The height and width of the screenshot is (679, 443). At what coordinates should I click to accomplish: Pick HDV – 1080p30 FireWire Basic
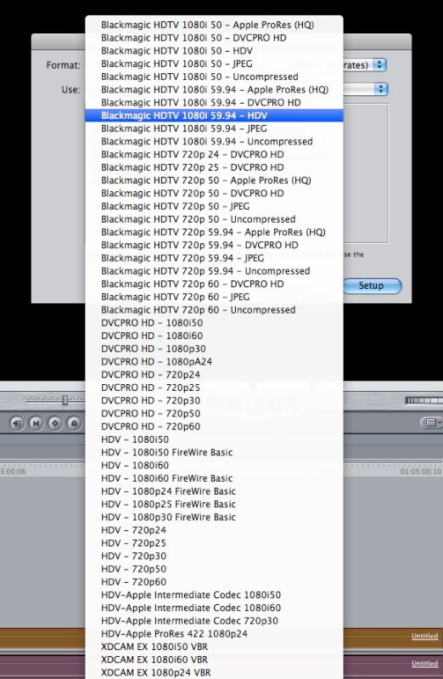click(x=214, y=518)
